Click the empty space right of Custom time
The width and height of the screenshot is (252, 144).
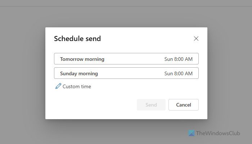[x=144, y=86]
